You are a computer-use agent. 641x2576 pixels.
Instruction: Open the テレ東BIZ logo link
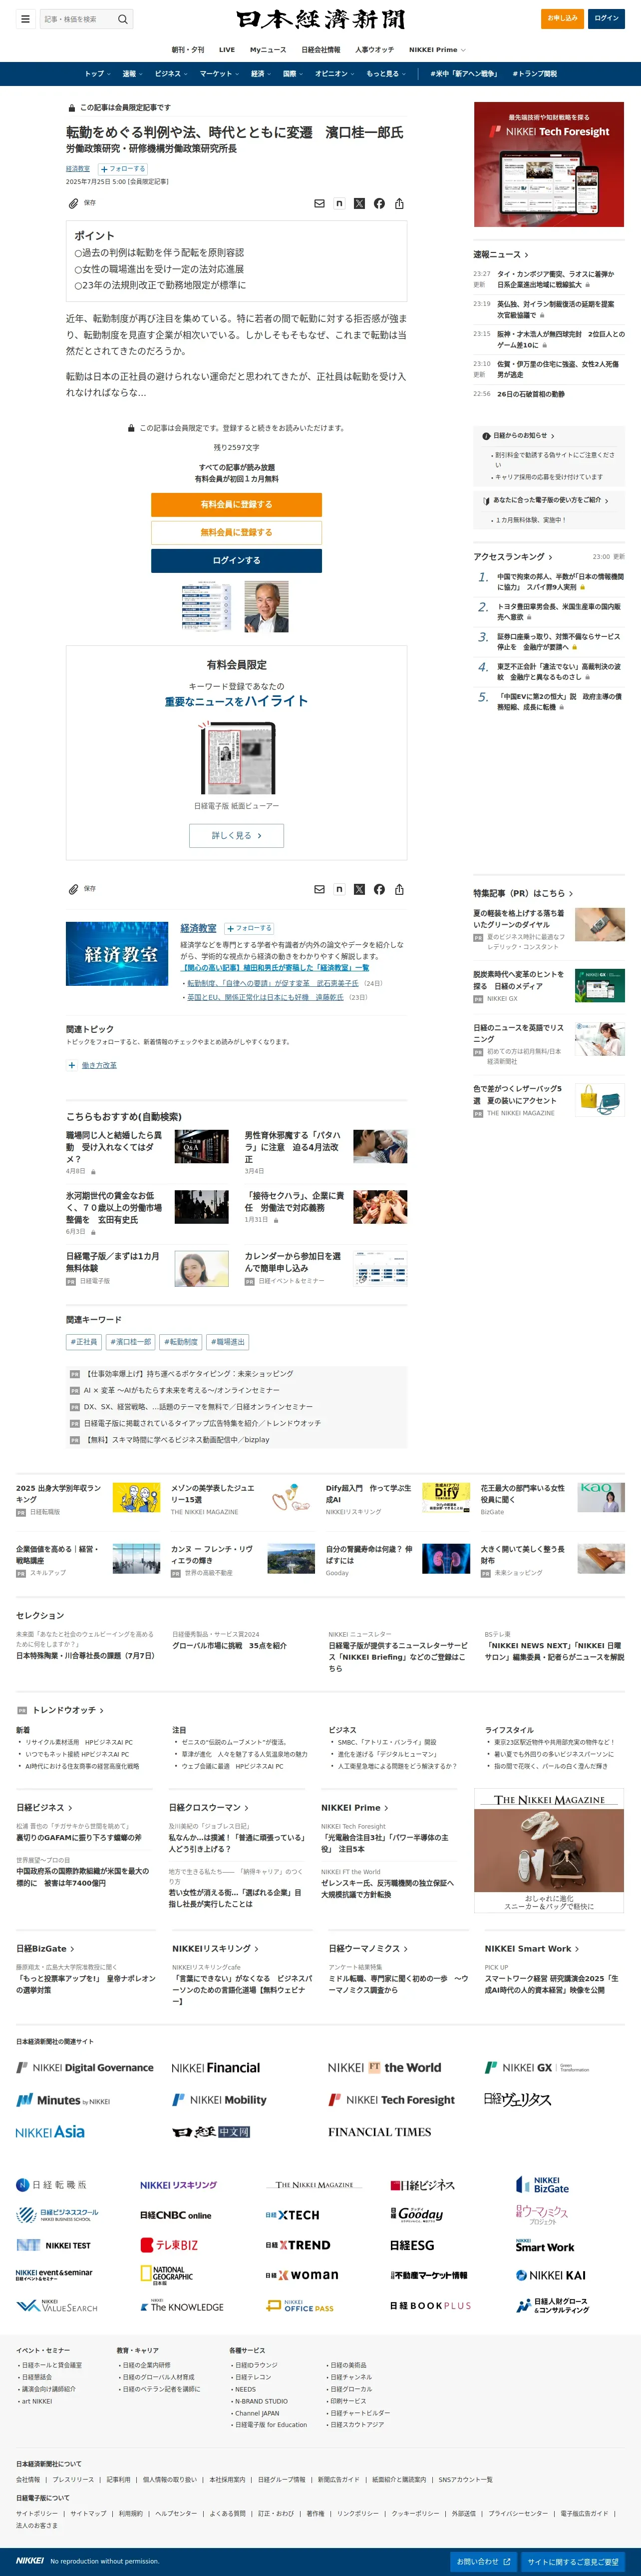tap(169, 2244)
